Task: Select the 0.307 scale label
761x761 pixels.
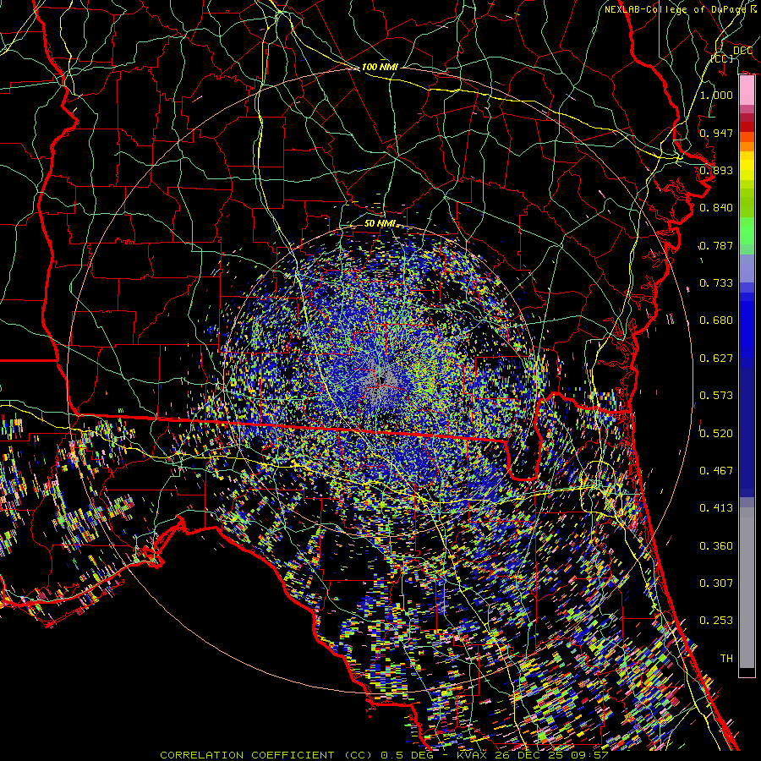Action: tap(716, 583)
